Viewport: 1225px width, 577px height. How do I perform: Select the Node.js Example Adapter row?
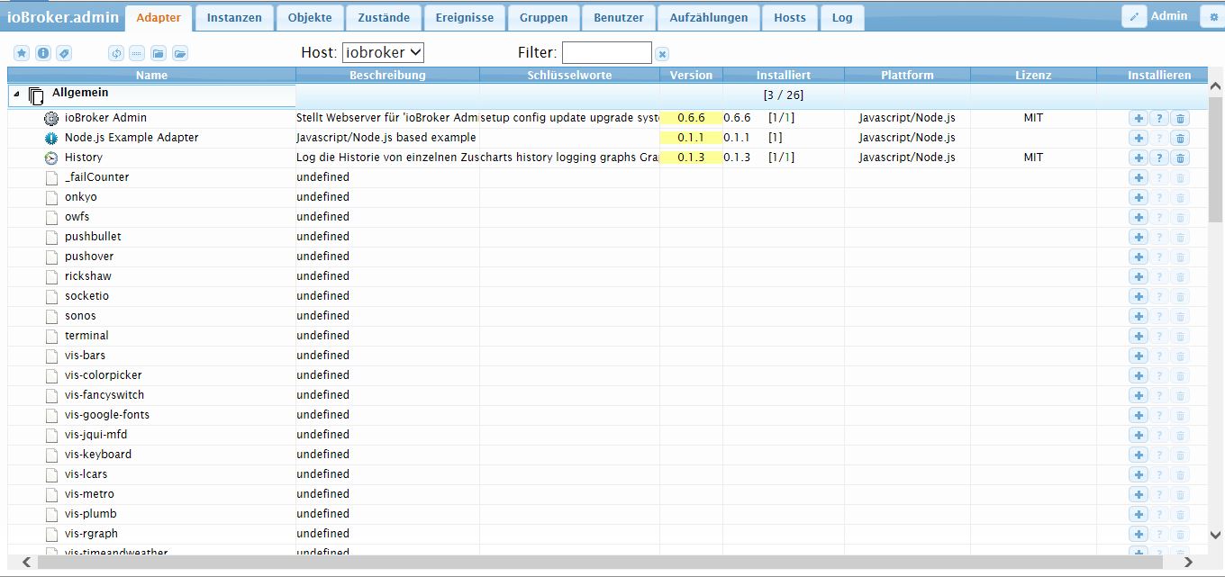(x=607, y=138)
